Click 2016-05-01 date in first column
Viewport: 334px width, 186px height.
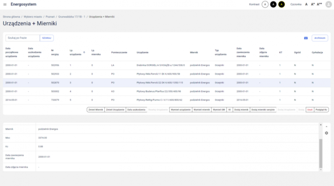pos(11,100)
